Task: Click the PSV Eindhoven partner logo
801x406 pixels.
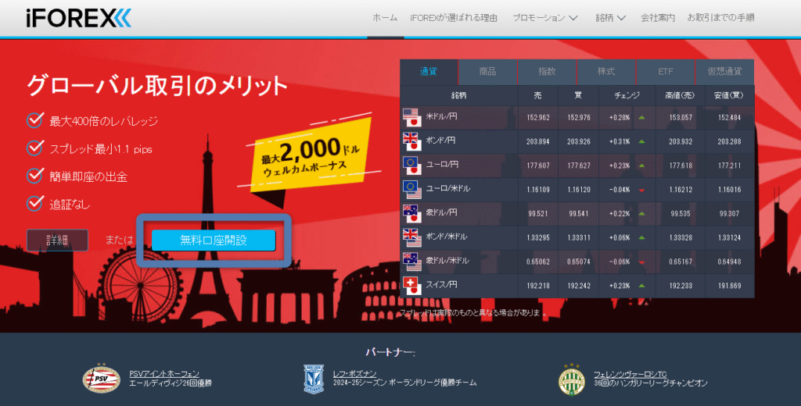Action: [x=102, y=379]
